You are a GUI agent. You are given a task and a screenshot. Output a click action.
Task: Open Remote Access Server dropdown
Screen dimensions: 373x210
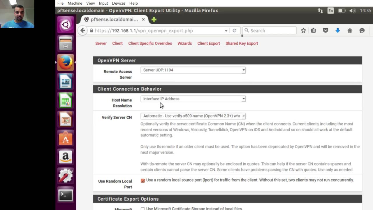coord(193,70)
